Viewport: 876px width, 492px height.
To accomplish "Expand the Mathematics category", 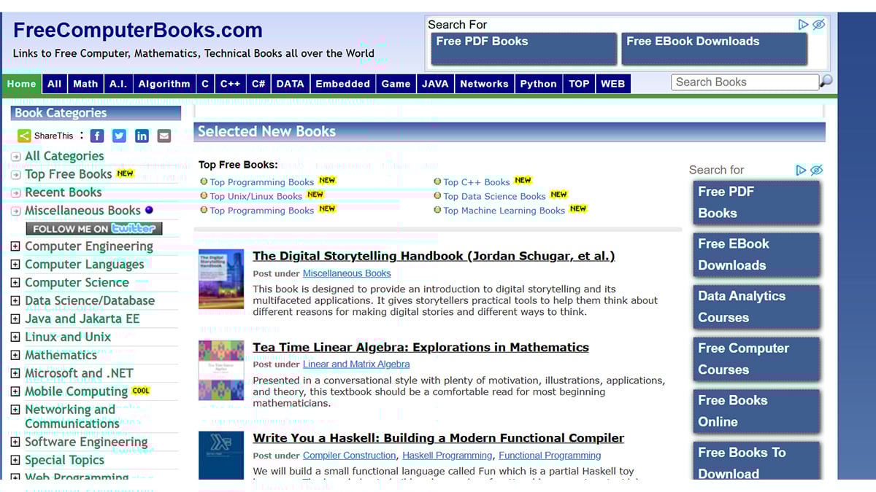I will (x=15, y=355).
